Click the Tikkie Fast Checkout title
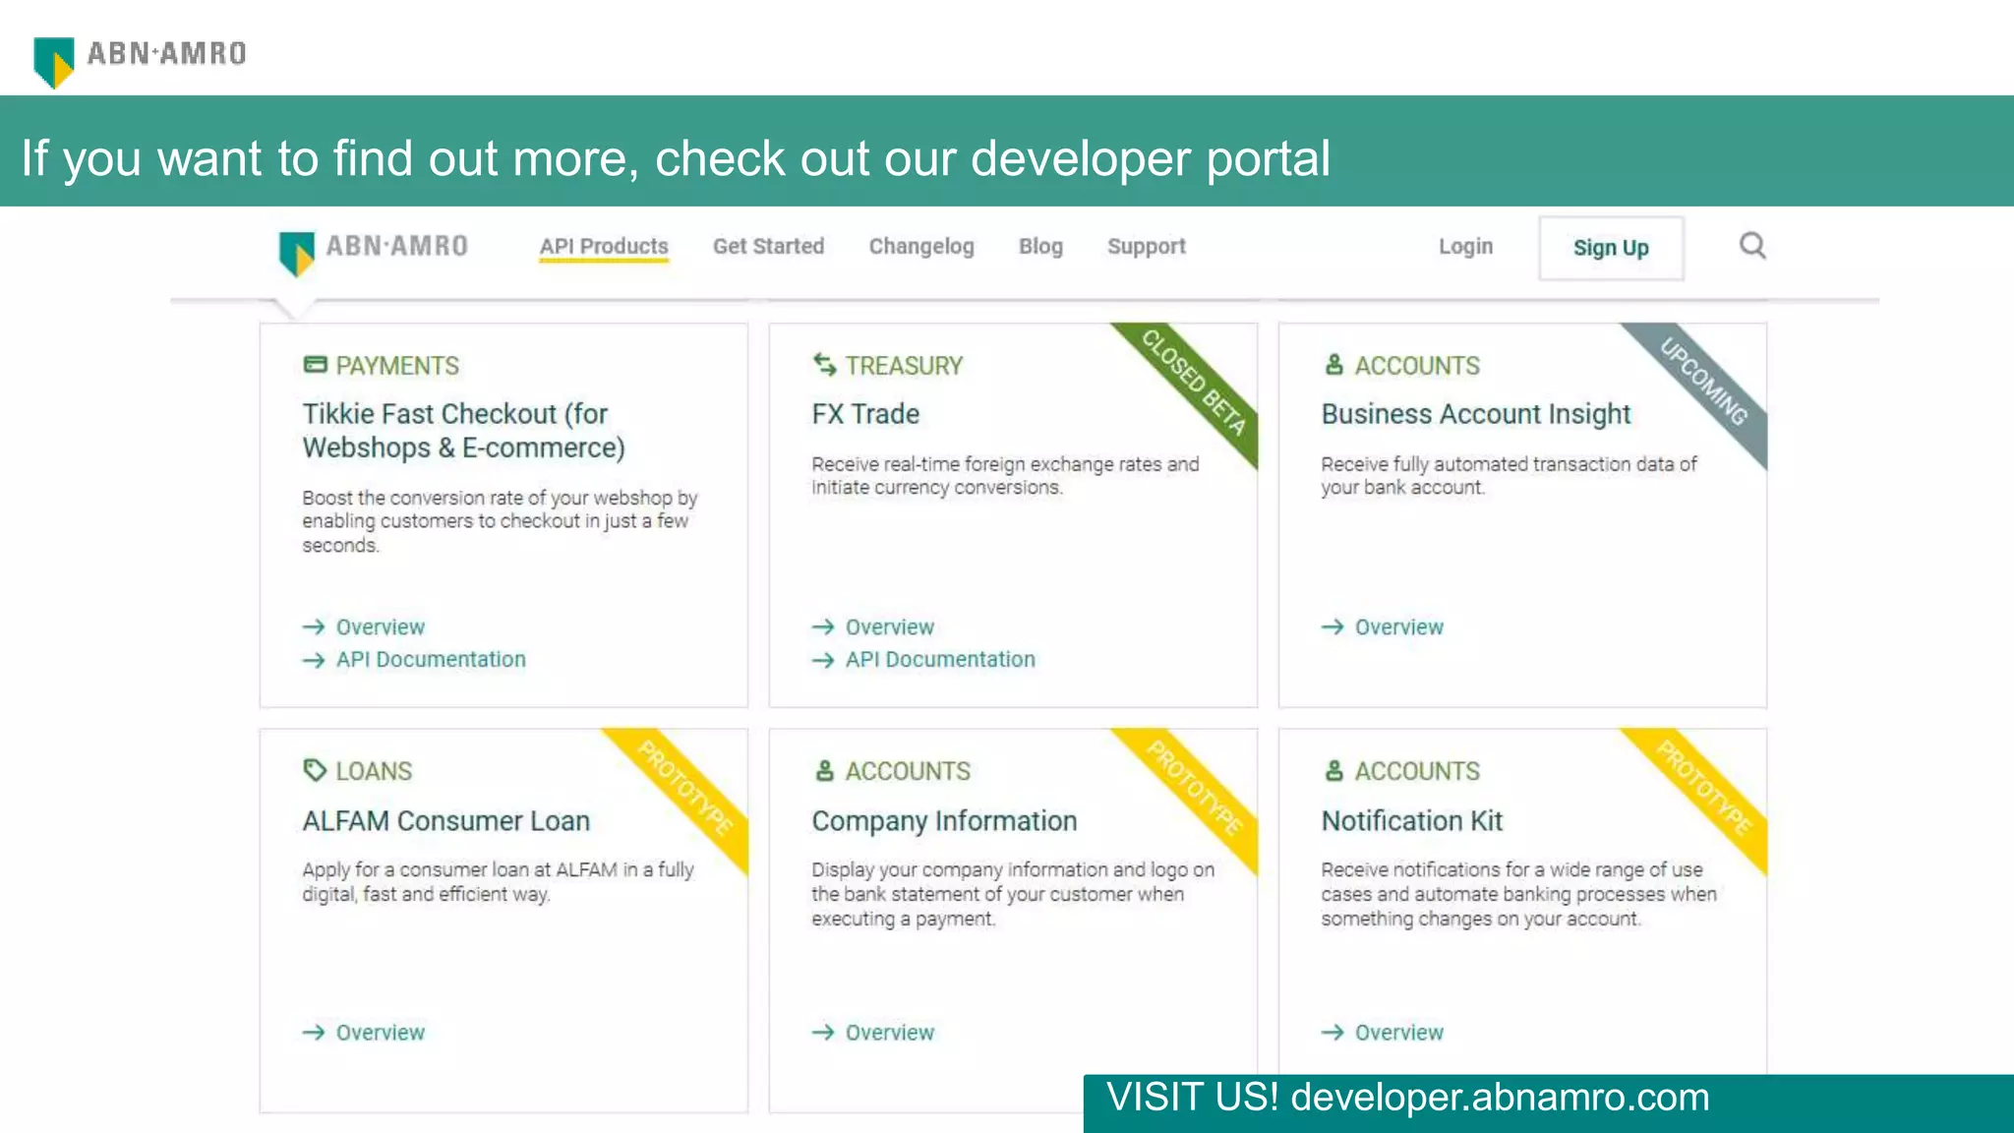The image size is (2014, 1133). pos(463,431)
